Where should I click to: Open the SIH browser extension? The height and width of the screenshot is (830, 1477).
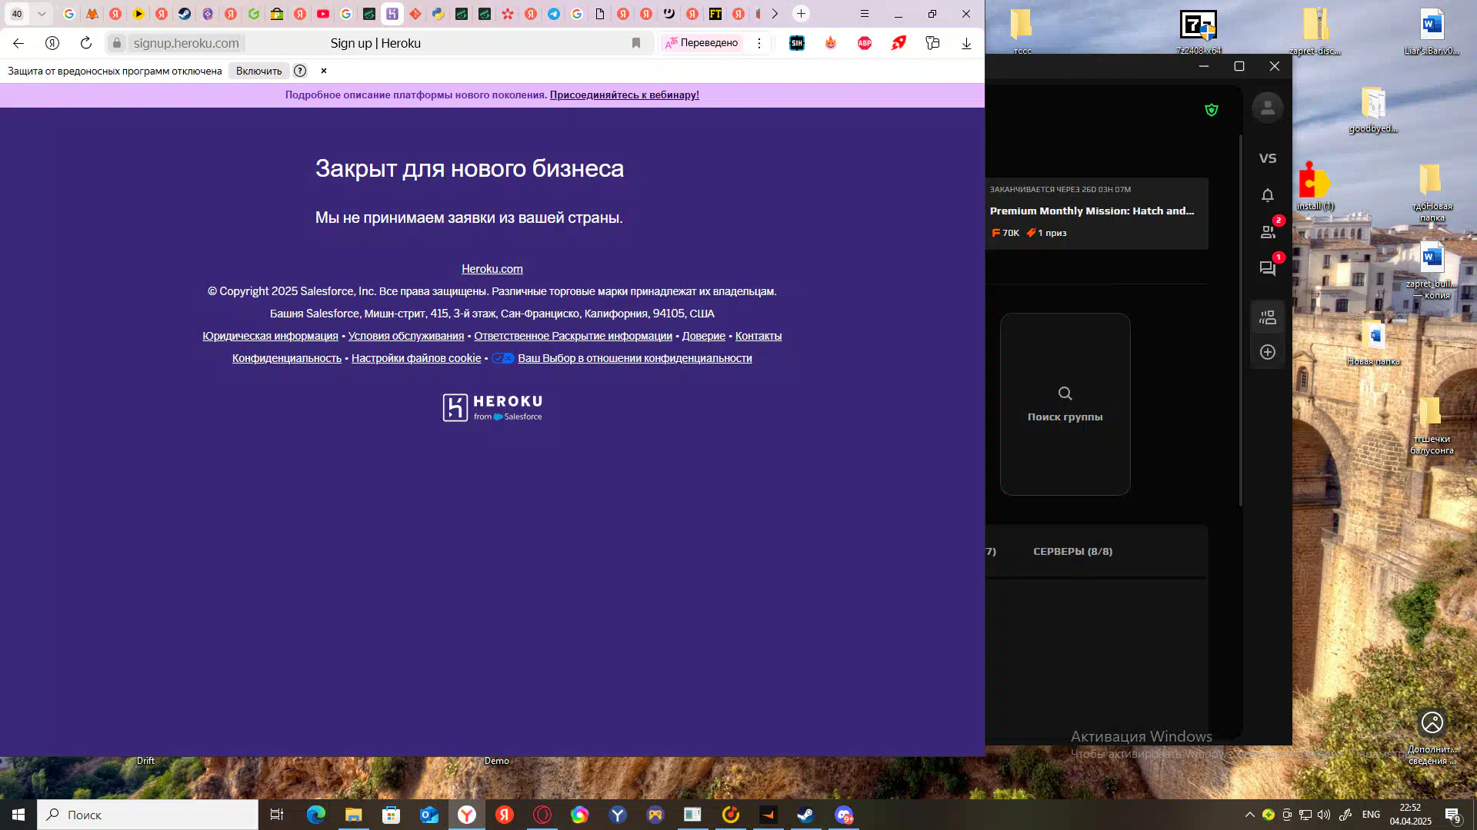tap(797, 43)
